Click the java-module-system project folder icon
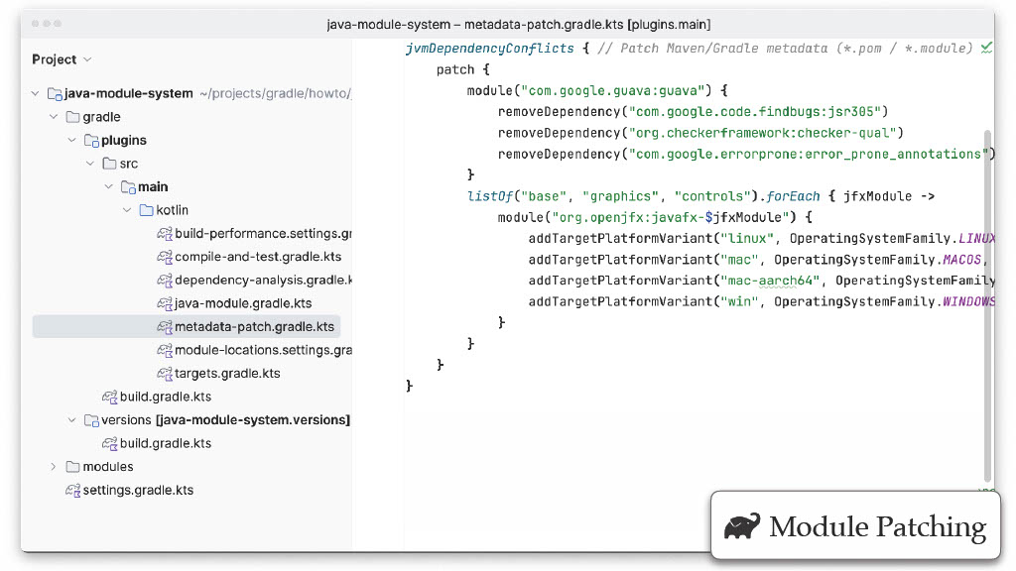This screenshot has height=571, width=1016. pos(55,94)
